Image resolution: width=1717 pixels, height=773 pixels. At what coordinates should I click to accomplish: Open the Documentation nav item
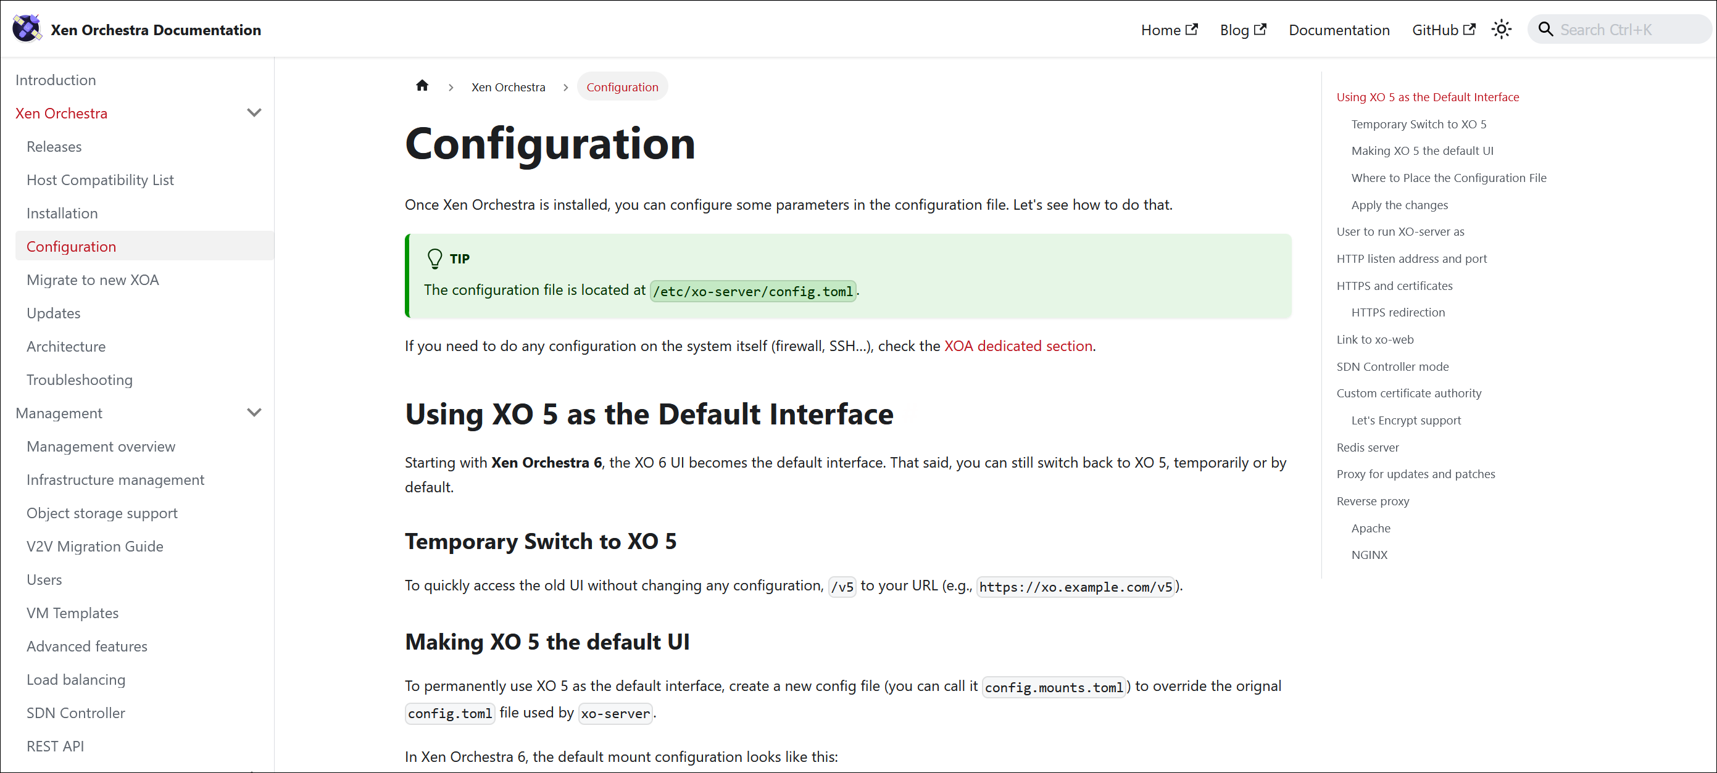click(x=1339, y=30)
